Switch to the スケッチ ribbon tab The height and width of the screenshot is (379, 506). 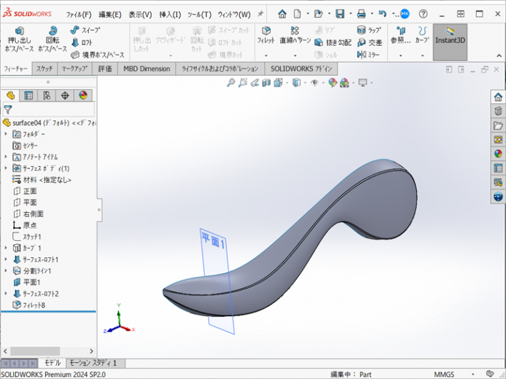[44, 68]
